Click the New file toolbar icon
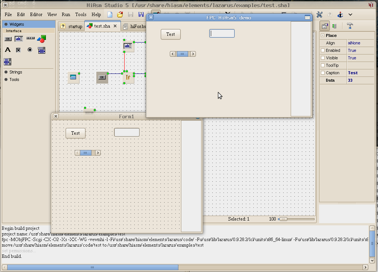Image resolution: width=378 pixels, height=272 pixels. pos(110,15)
